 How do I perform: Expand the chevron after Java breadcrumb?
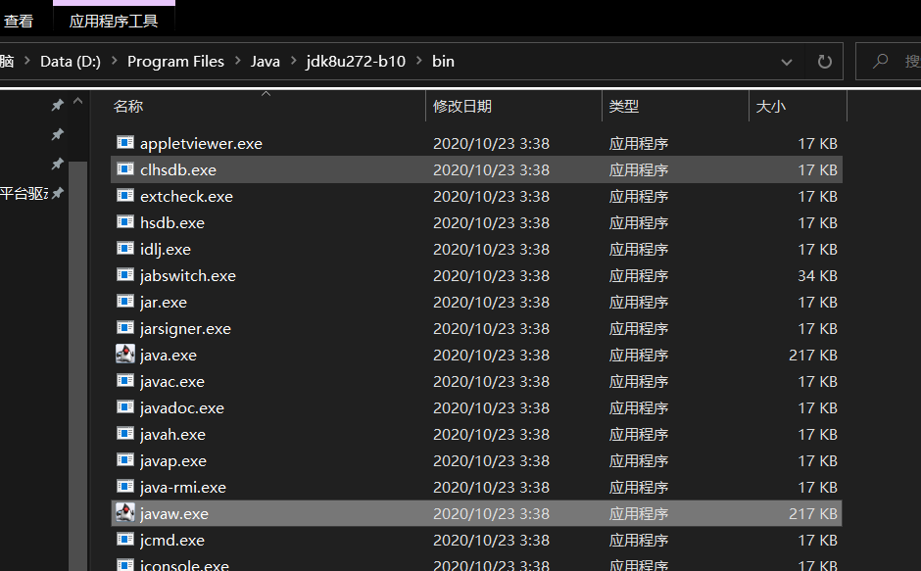(293, 61)
